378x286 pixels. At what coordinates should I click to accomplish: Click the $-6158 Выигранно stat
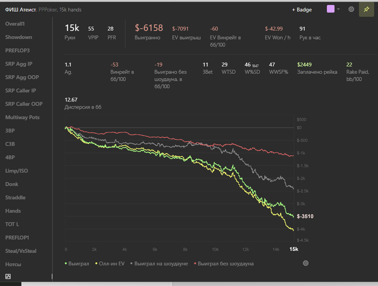click(x=148, y=31)
